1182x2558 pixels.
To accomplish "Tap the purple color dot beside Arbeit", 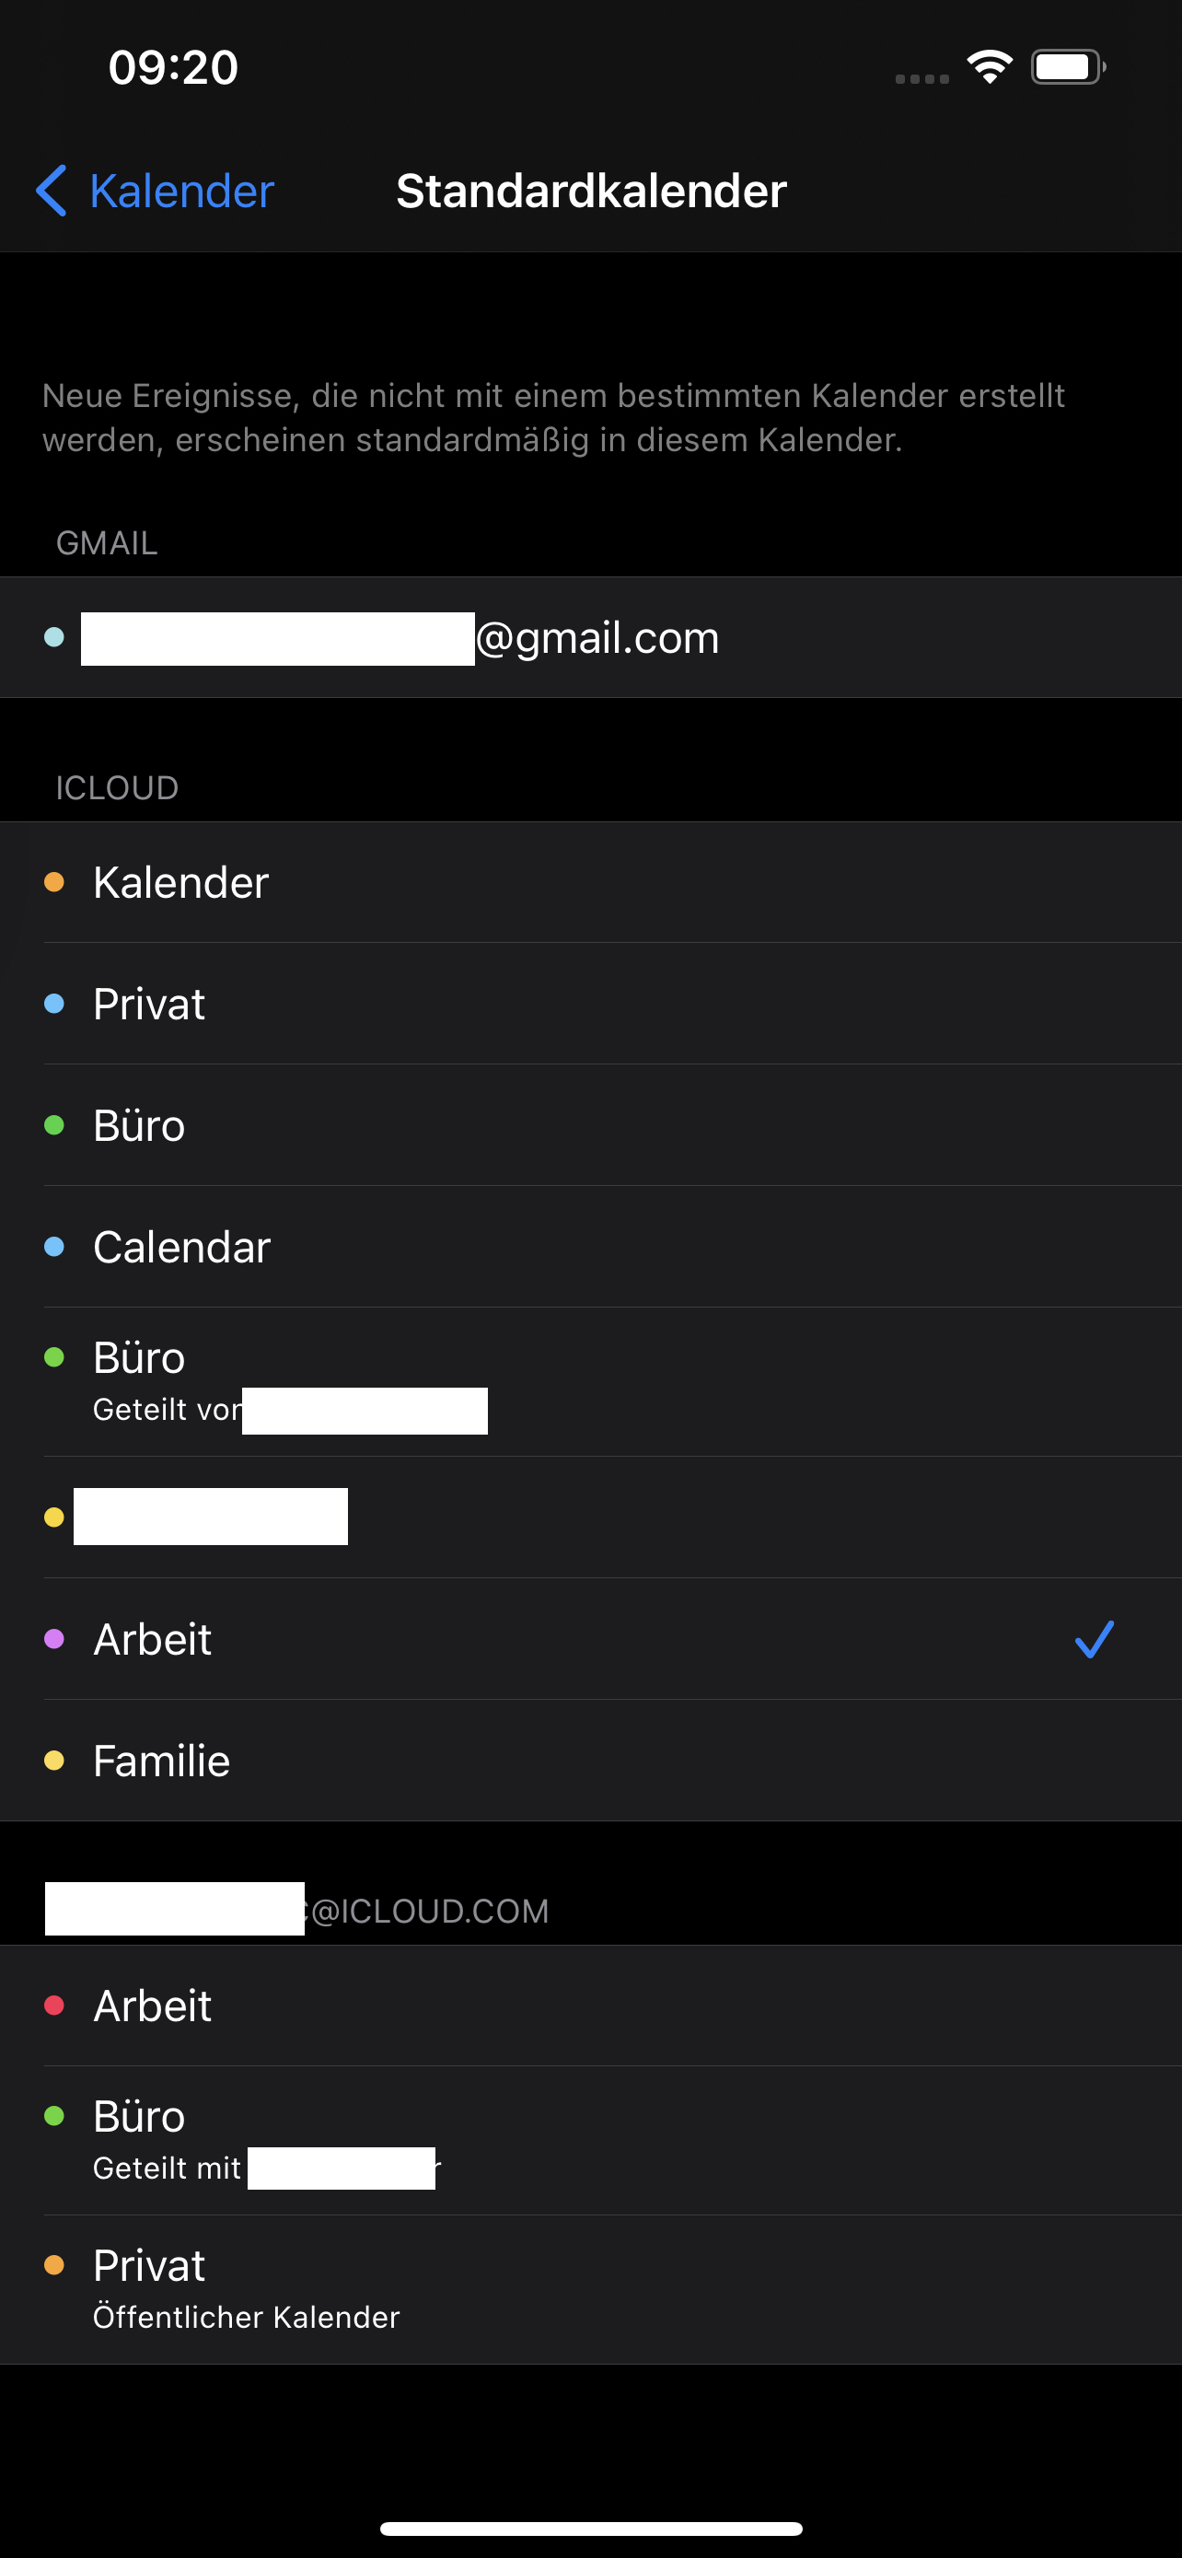I will point(54,1639).
